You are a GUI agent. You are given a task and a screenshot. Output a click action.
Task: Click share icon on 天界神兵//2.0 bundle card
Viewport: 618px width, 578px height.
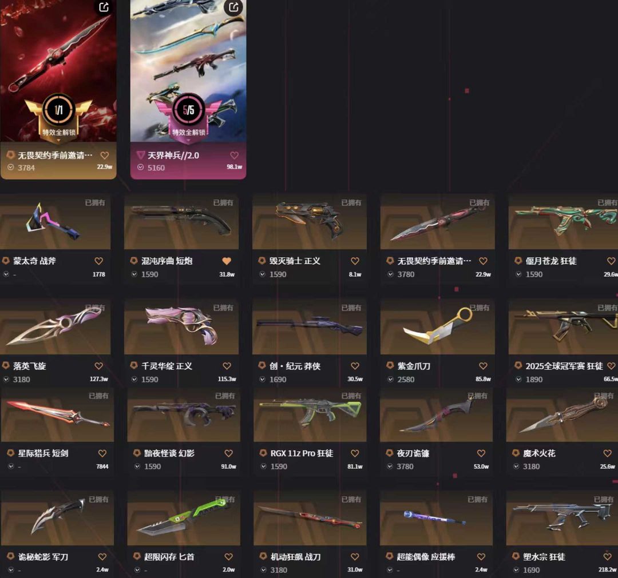[233, 7]
